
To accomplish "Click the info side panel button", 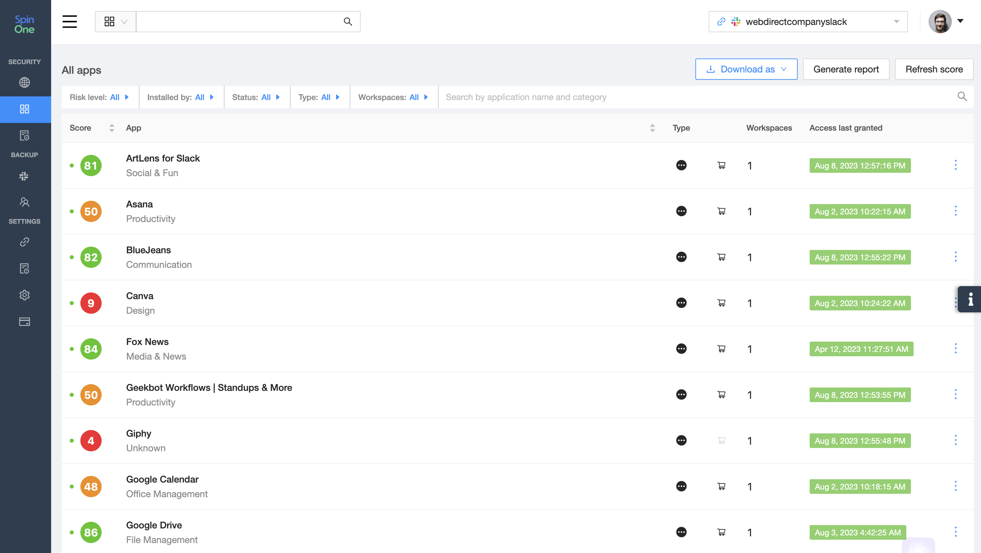I will (x=970, y=299).
